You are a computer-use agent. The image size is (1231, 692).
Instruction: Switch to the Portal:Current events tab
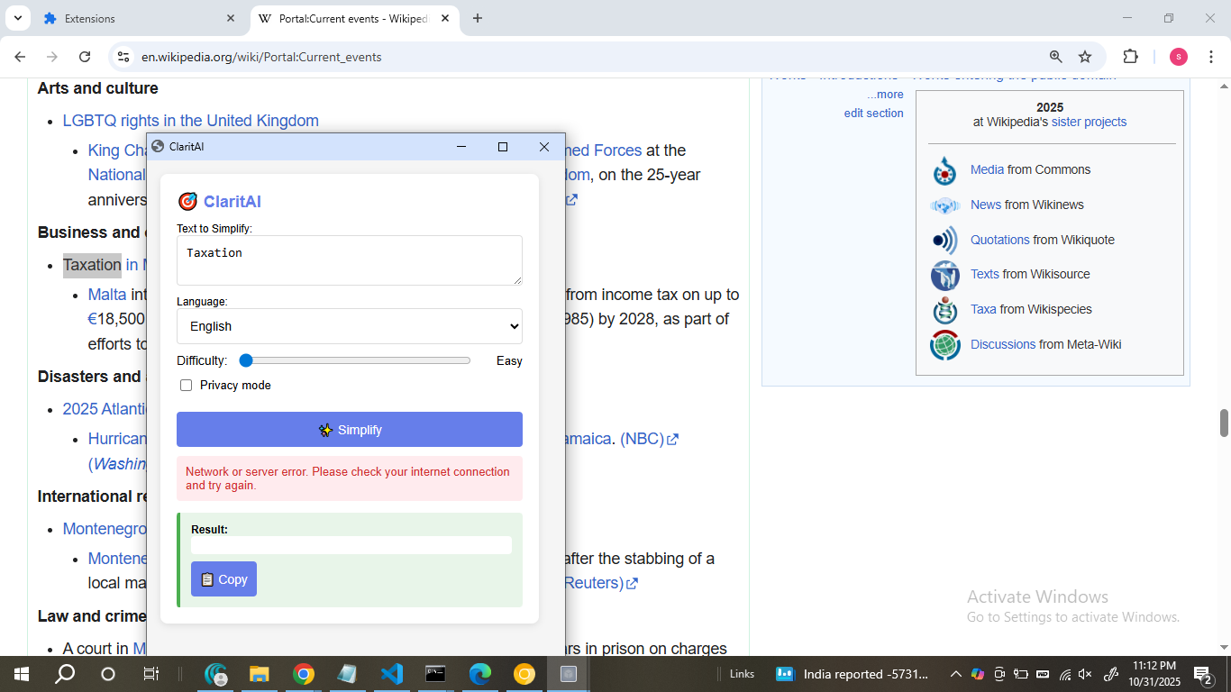pos(353,18)
